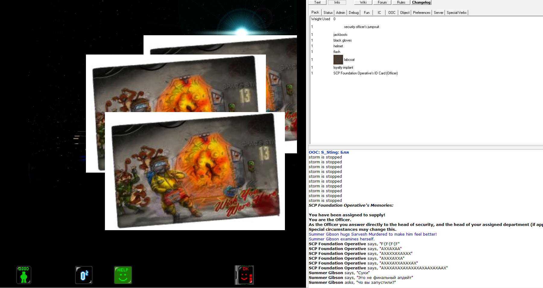
Task: Open the Object tab
Action: [x=405, y=13]
